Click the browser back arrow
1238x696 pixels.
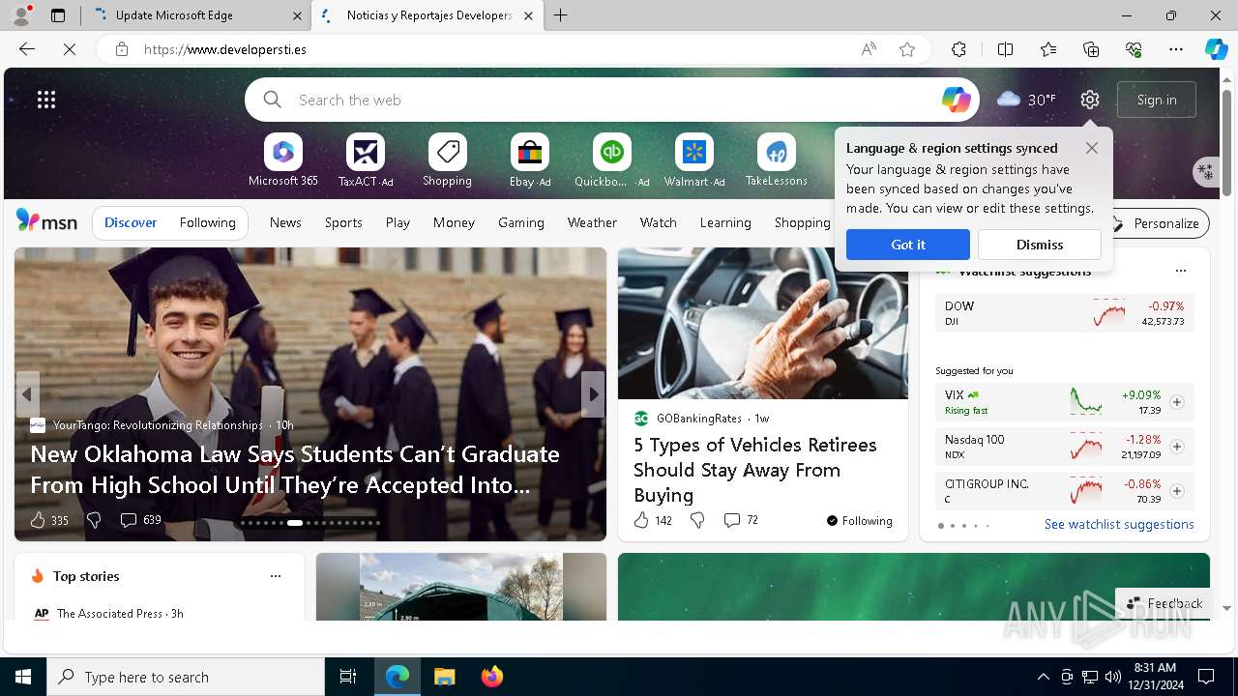(x=27, y=49)
